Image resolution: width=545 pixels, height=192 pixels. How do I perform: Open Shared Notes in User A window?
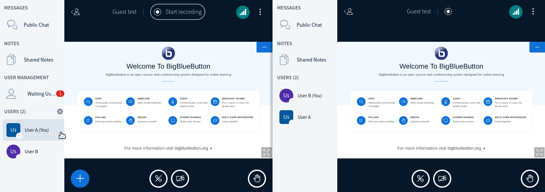click(32, 60)
